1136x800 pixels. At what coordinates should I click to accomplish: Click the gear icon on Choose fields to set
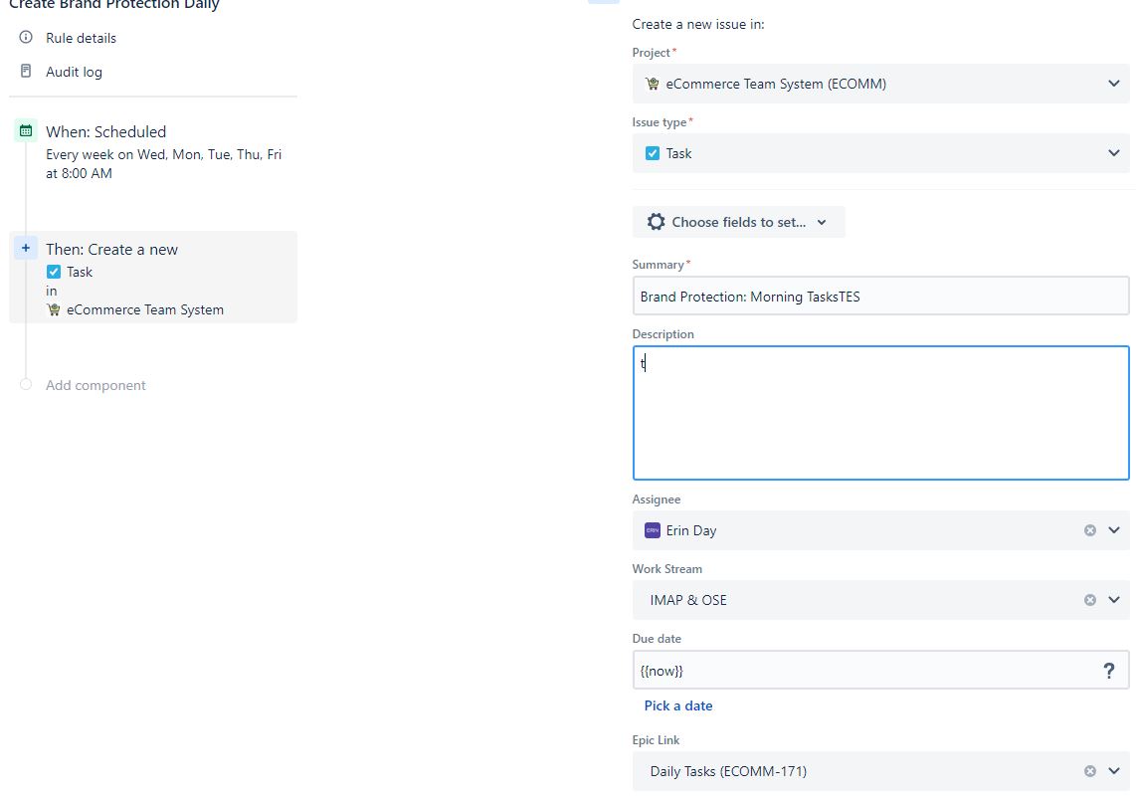point(656,221)
